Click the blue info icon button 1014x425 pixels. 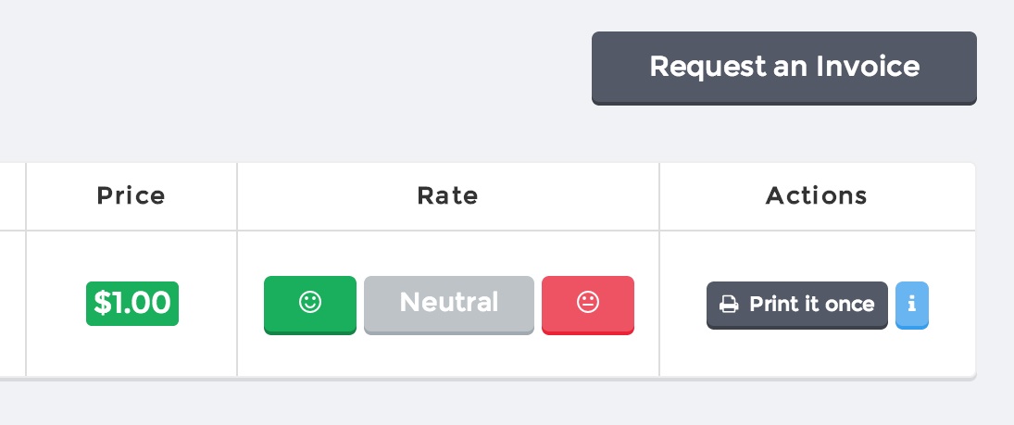(911, 305)
